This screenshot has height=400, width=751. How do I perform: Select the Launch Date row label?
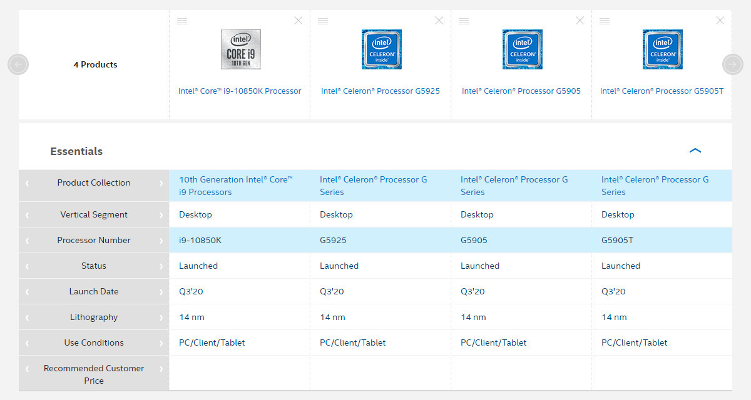94,291
